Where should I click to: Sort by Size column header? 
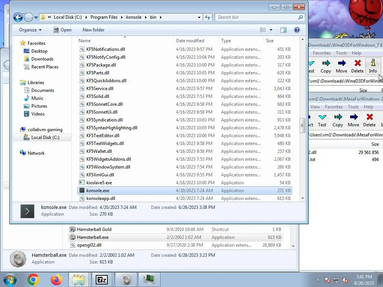[x=270, y=41]
